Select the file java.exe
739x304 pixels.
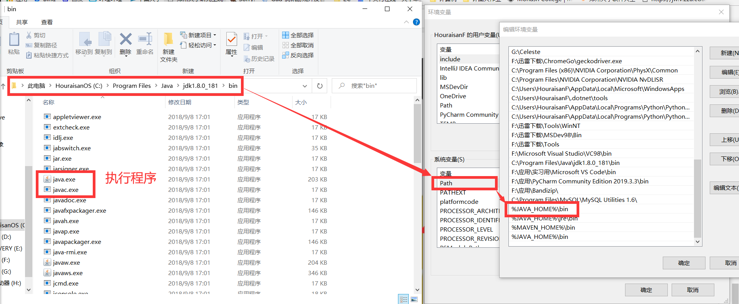(64, 180)
